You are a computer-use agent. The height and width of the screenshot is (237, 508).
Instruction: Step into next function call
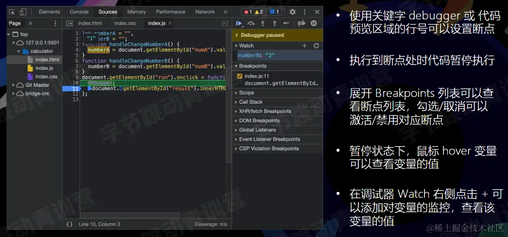[x=263, y=23]
